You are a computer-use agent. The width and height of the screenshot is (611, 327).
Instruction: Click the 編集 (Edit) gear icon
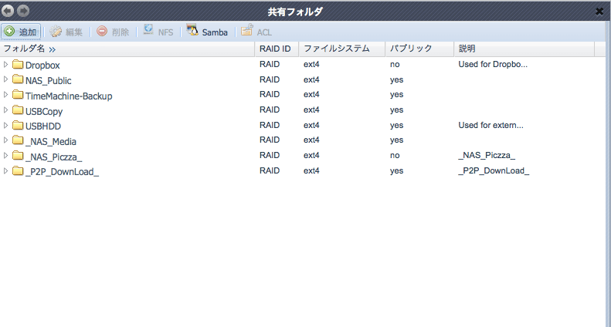pyautogui.click(x=56, y=32)
